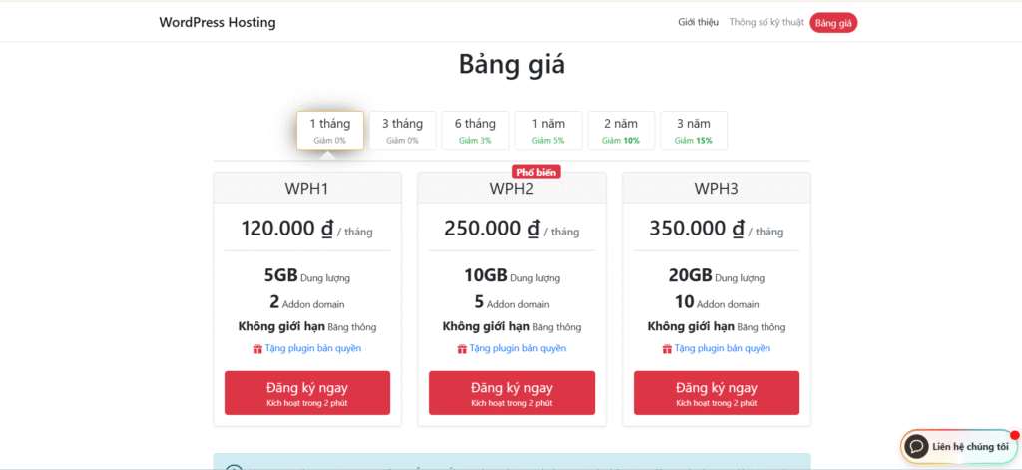
Task: Click the gift icon in WPH3 plan
Action: tap(667, 349)
